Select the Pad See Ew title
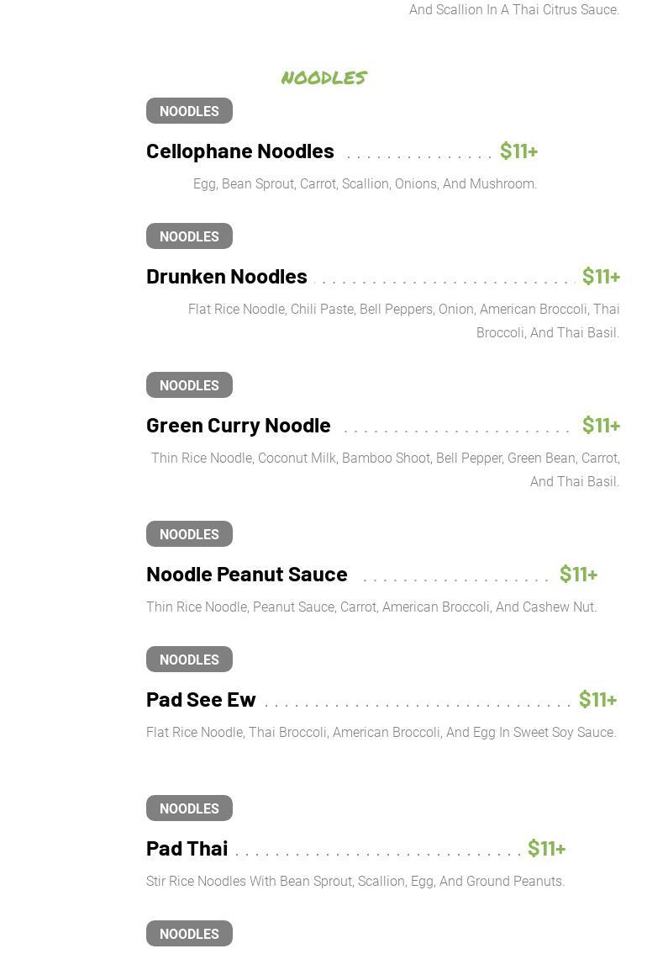 [201, 699]
